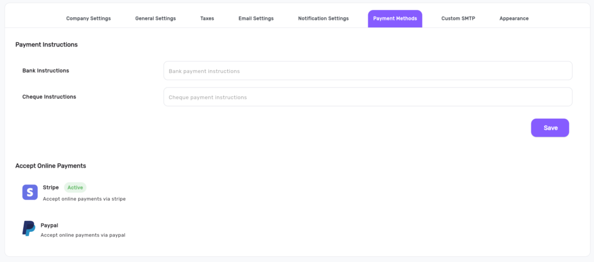Open the Company Settings tab
594x262 pixels.
click(x=89, y=19)
